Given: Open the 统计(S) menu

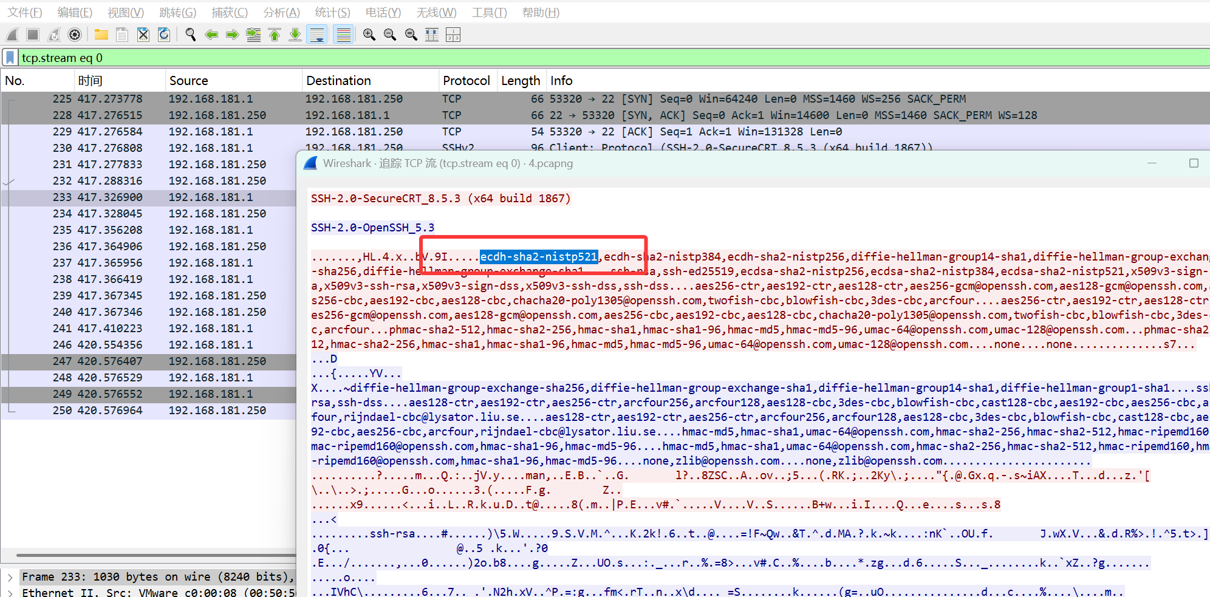Looking at the screenshot, I should 332,12.
